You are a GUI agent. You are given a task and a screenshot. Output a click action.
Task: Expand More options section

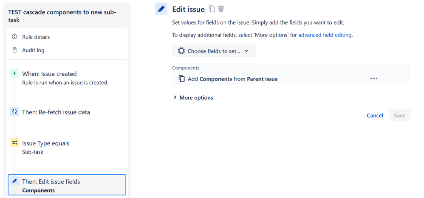(193, 98)
